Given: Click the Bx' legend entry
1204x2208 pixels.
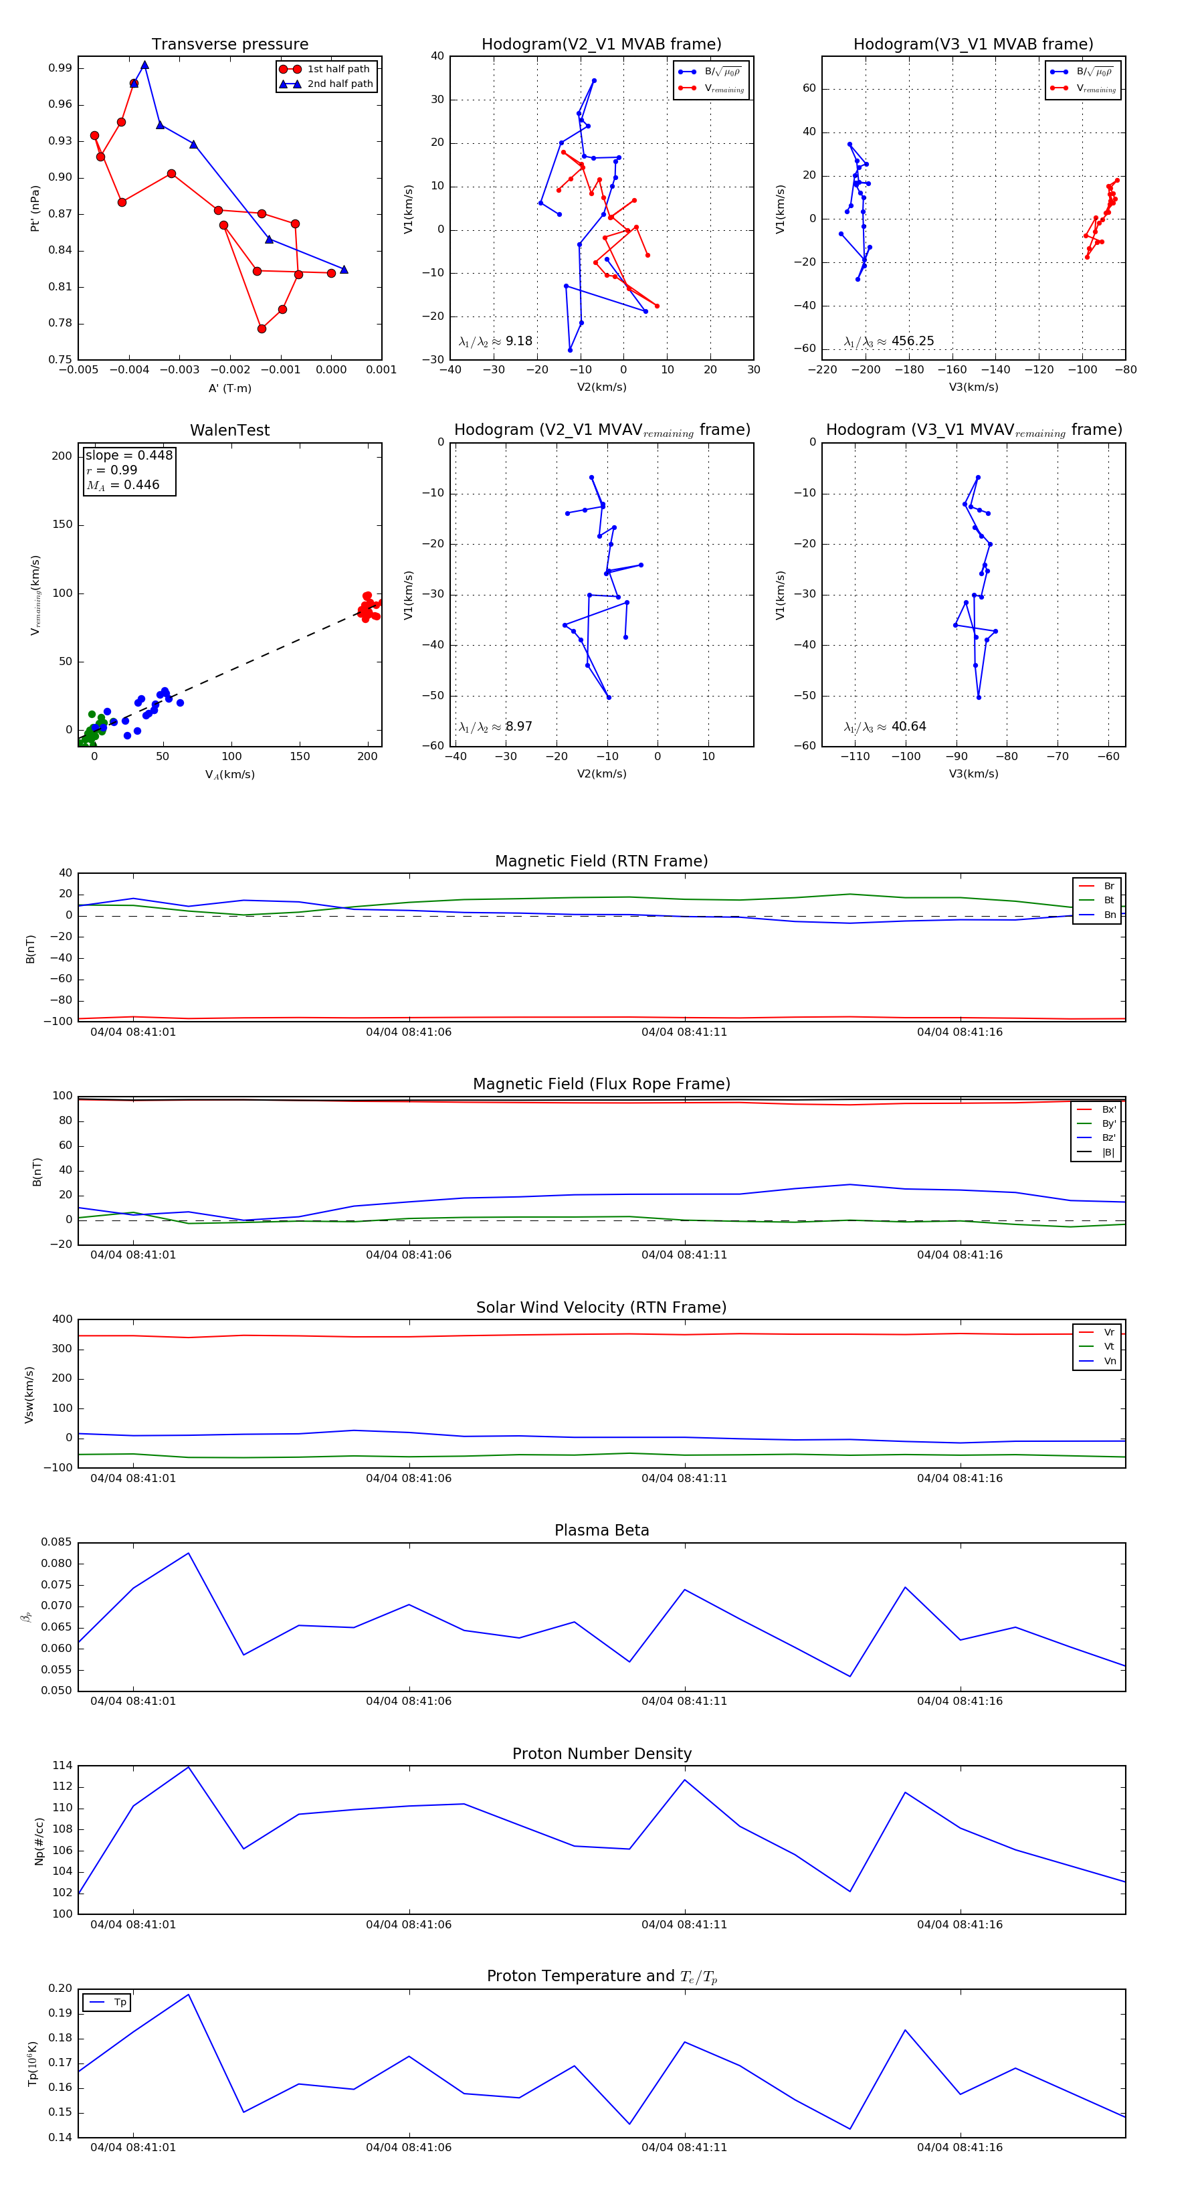Looking at the screenshot, I should 1097,1110.
